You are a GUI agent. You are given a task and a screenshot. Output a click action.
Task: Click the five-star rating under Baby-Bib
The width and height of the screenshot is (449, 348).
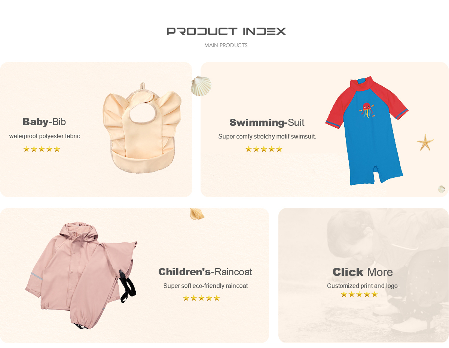[x=42, y=149]
